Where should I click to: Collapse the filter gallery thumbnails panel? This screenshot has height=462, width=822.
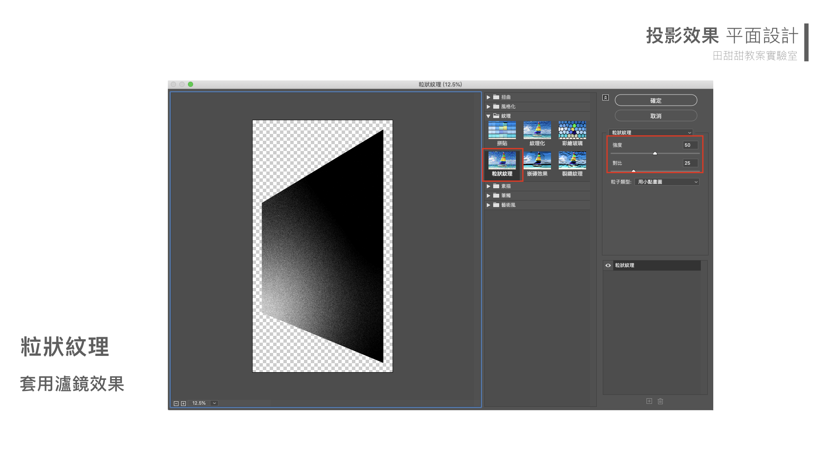point(605,98)
